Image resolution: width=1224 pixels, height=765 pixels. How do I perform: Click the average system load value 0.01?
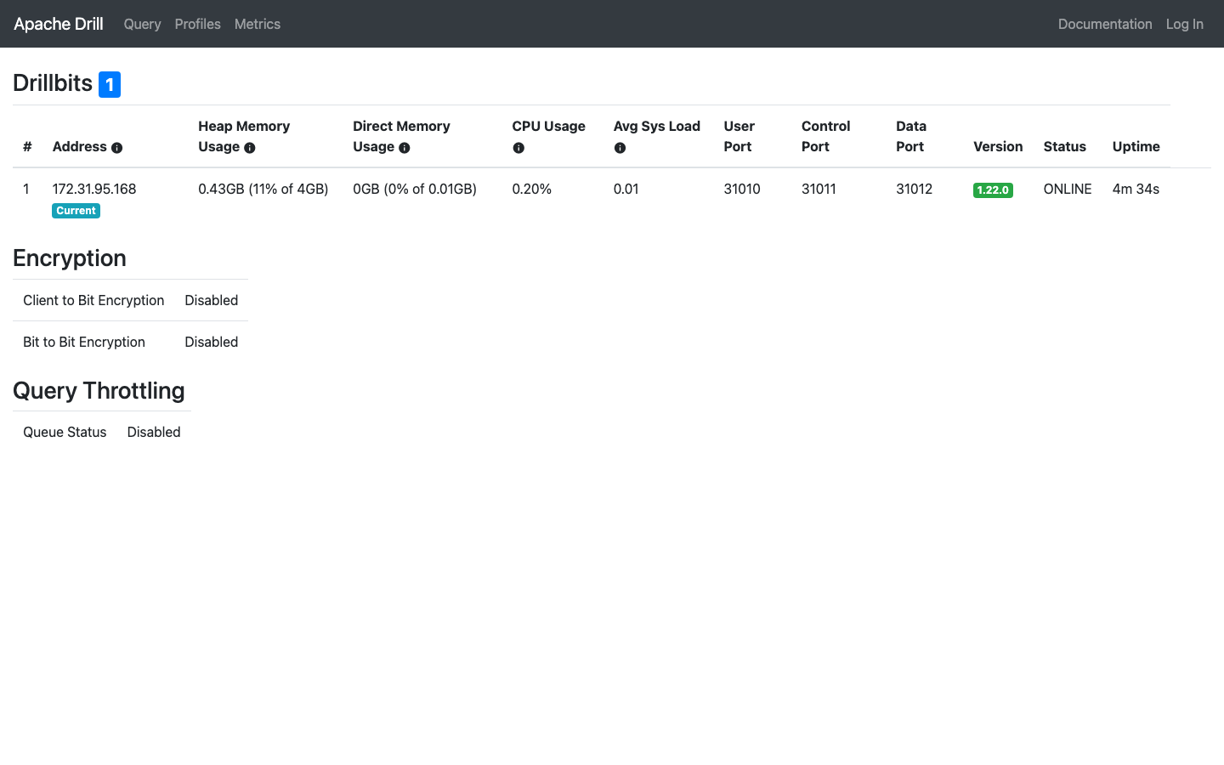(626, 189)
